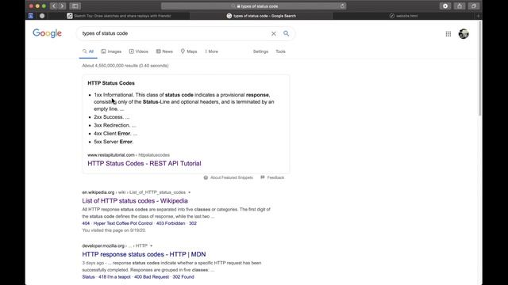This screenshot has width=508, height=285.
Task: Toggle the Safari sidebar button
Action: (75, 6)
